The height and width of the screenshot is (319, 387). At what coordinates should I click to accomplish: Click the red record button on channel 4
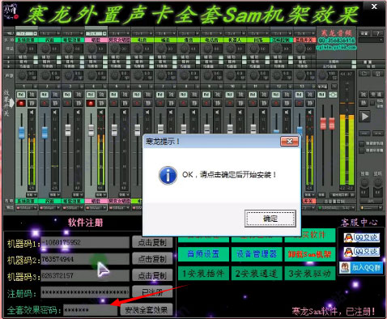point(91,103)
